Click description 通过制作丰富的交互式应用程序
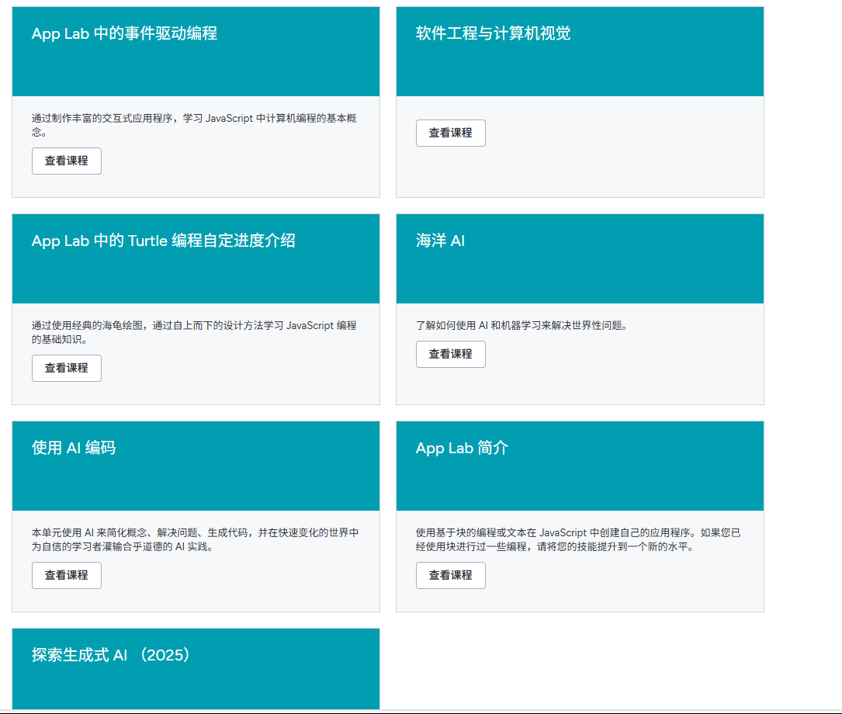Image resolution: width=842 pixels, height=714 pixels. [194, 125]
